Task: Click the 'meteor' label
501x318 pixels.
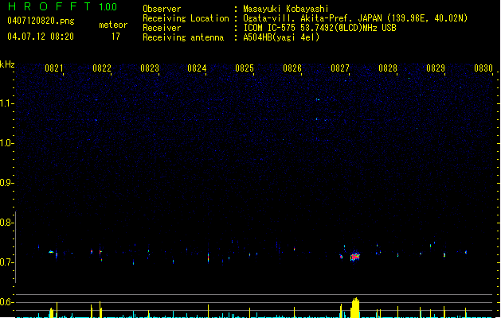Action: 113,25
